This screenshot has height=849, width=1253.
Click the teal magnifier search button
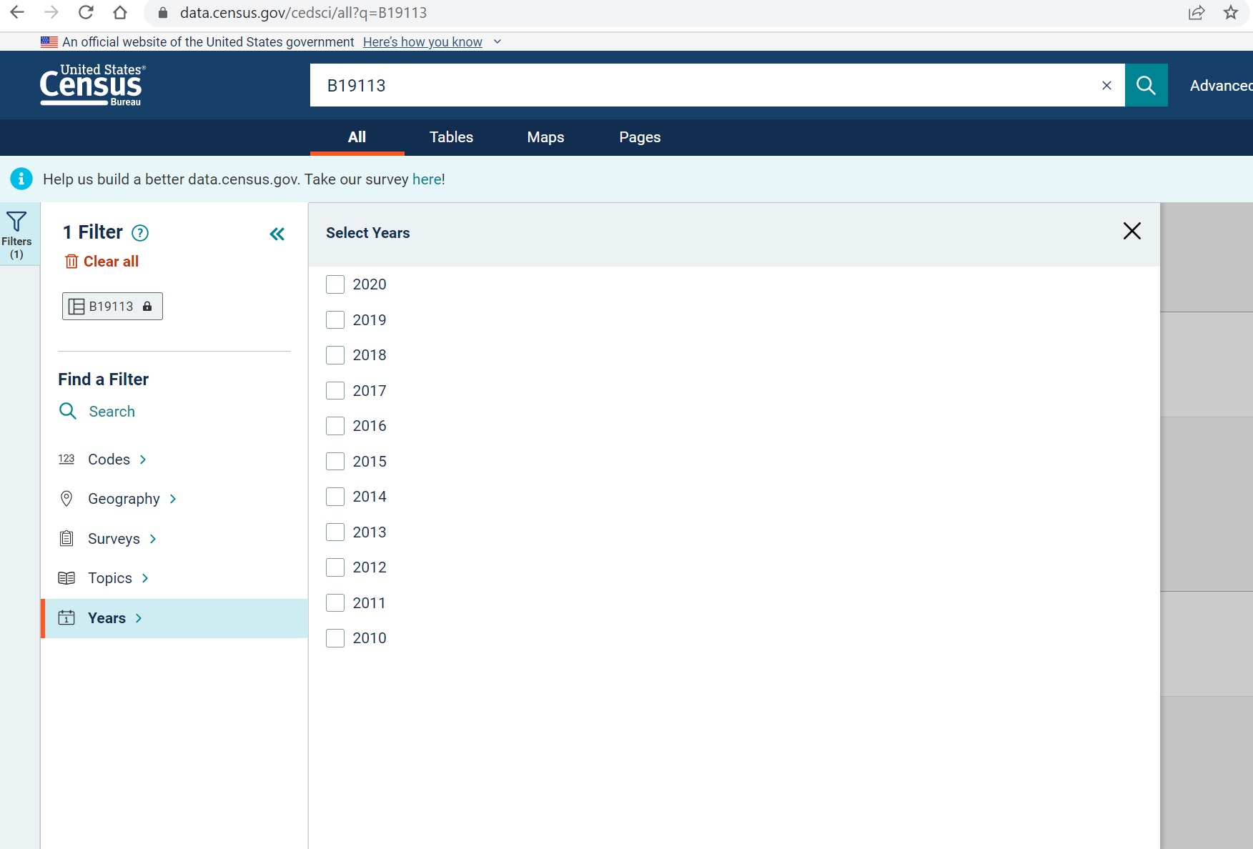(1146, 85)
